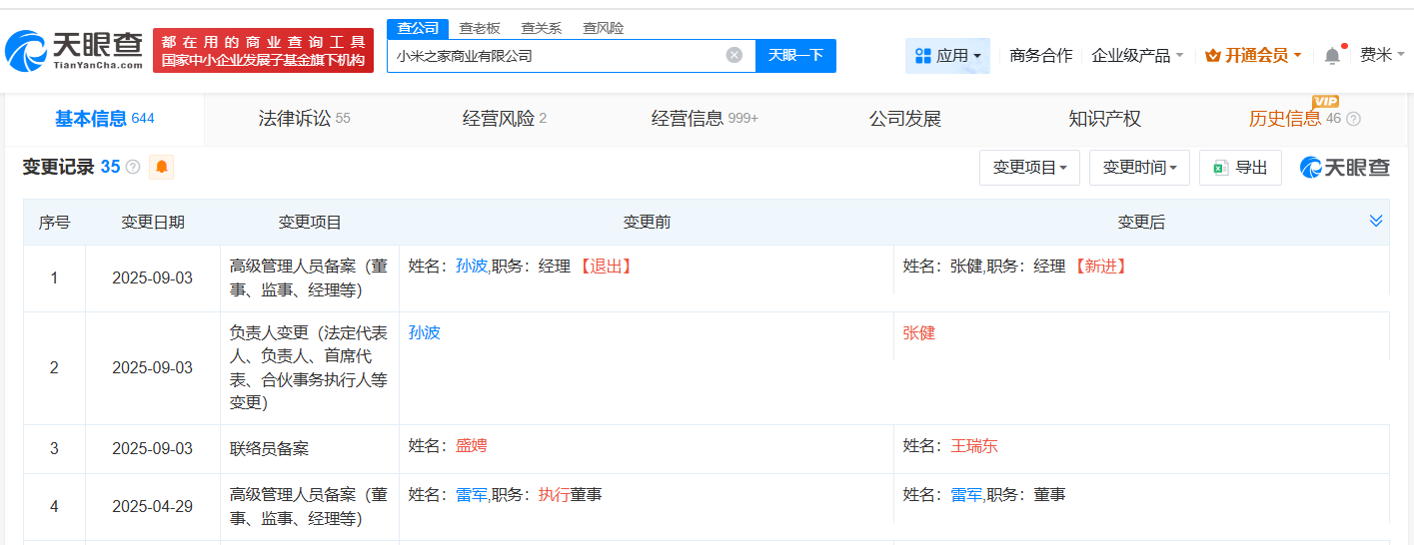Click the change record alert bell

tap(161, 168)
